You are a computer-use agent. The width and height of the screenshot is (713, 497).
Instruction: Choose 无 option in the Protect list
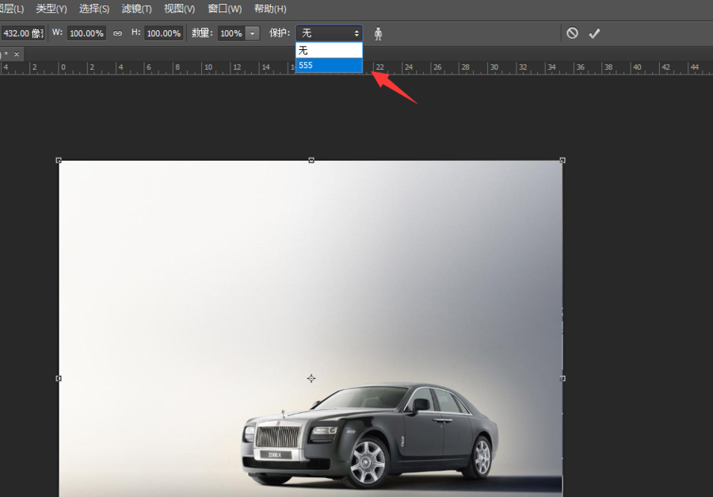(329, 50)
